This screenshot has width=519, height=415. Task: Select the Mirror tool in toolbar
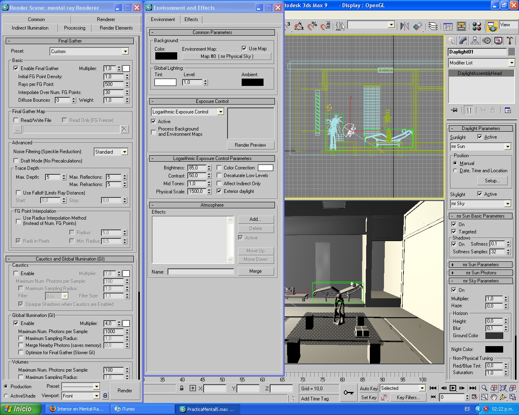405,26
